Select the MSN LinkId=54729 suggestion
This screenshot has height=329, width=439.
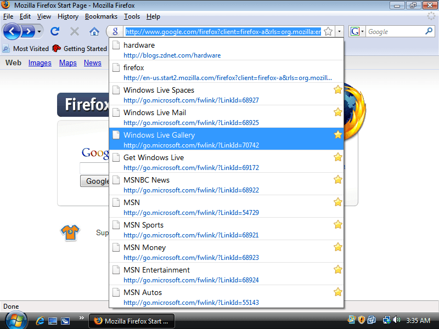pos(226,207)
